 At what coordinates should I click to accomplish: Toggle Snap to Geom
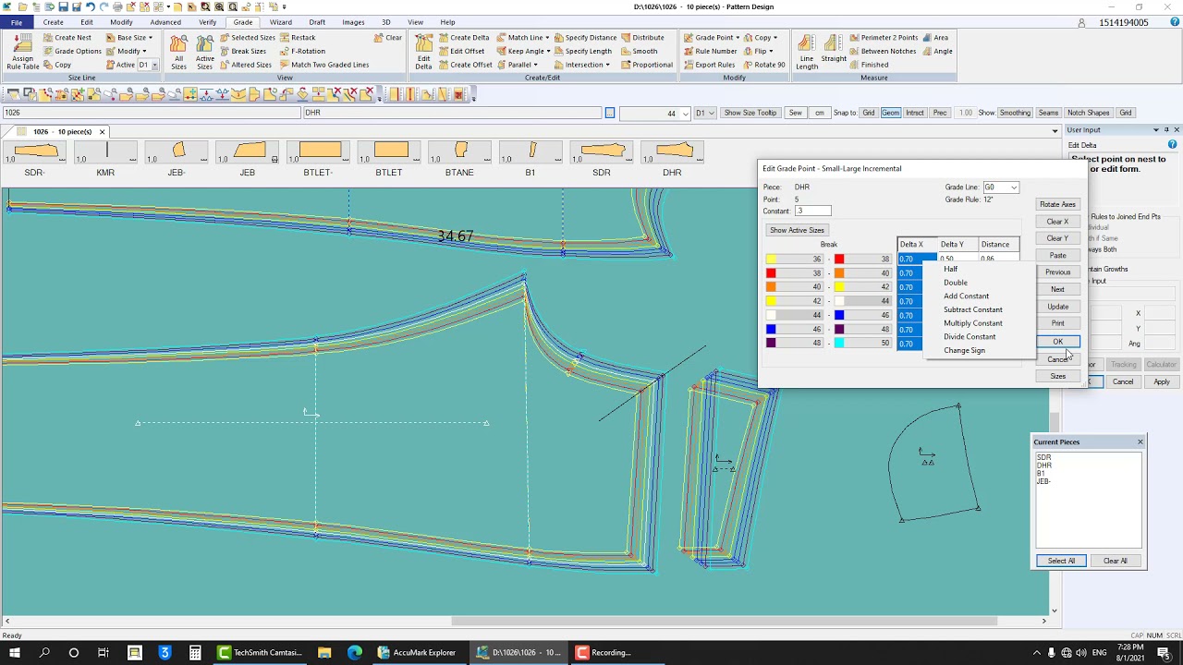pos(890,113)
